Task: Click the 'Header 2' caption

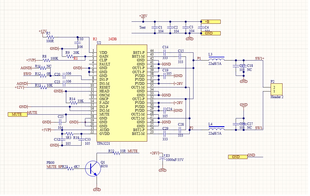Action: (x=277, y=97)
